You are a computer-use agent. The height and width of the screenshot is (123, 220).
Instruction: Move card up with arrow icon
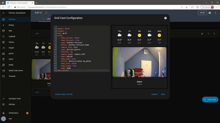[x=208, y=34]
